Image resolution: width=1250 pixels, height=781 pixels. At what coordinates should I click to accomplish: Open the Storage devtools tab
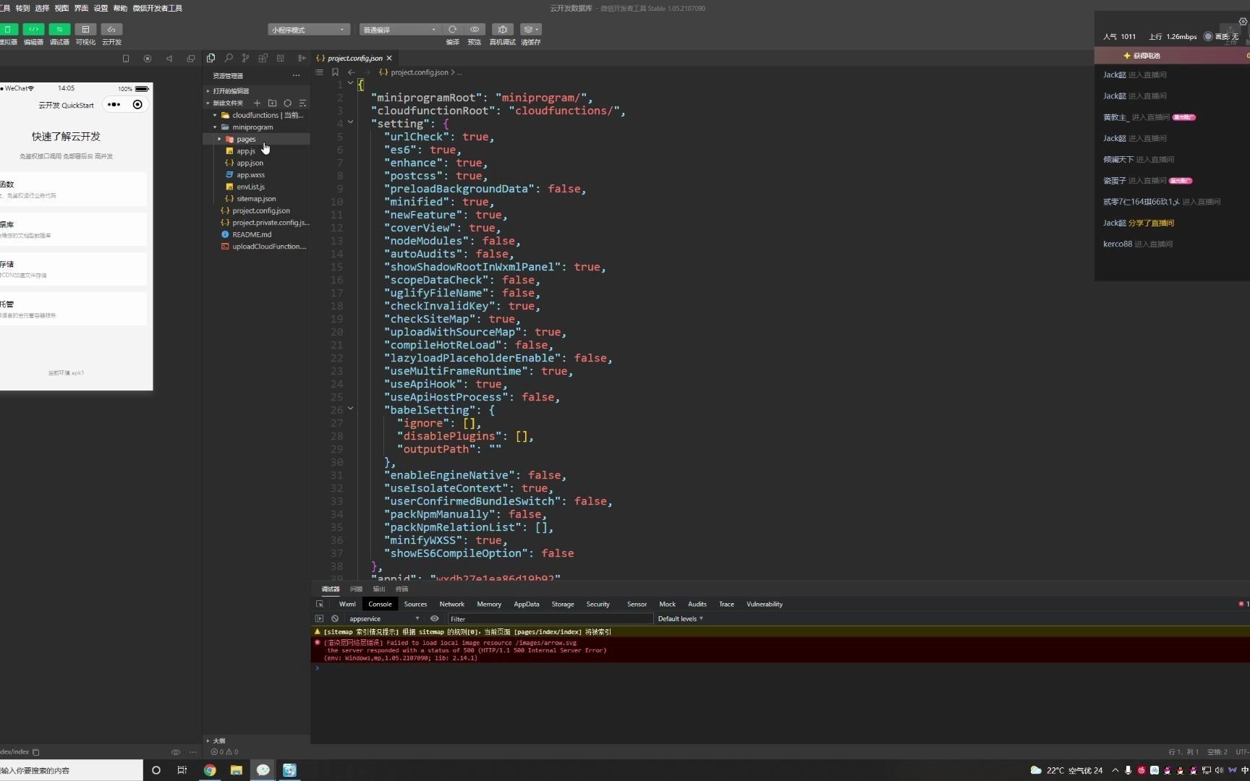pyautogui.click(x=563, y=605)
